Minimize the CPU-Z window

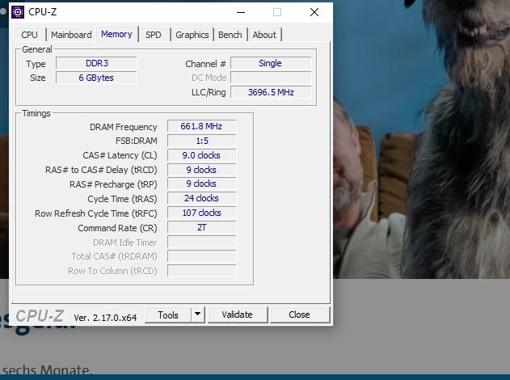tap(241, 12)
